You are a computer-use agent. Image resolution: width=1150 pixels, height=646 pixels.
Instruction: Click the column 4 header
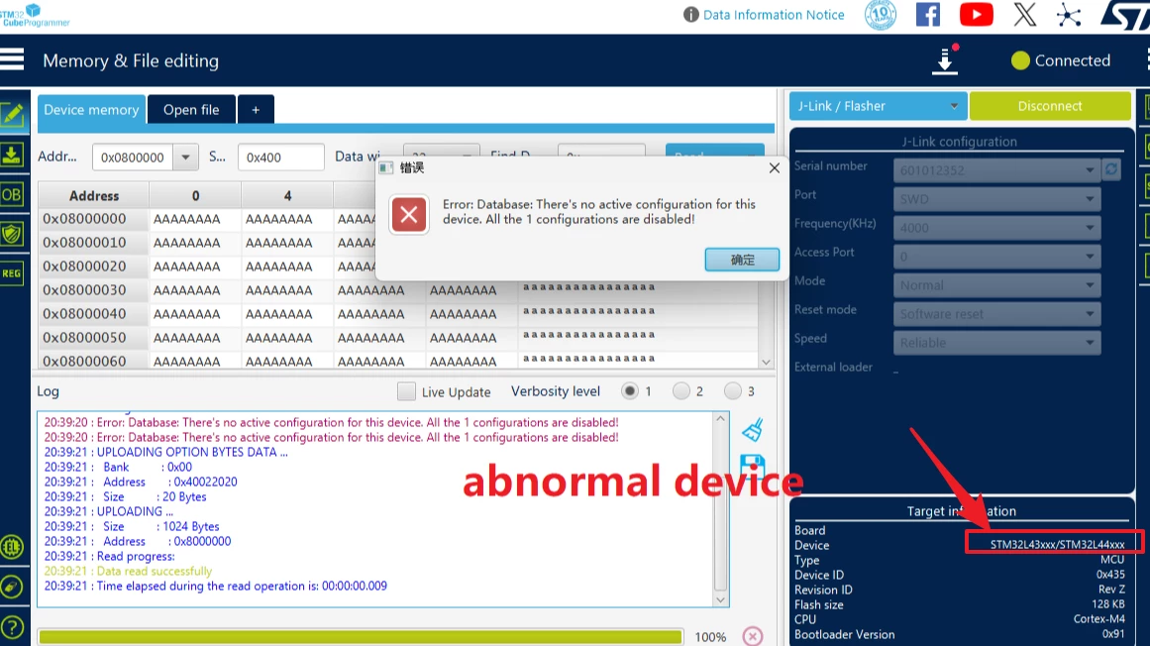pos(287,196)
